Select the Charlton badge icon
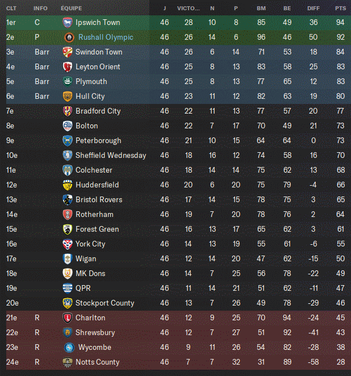The width and height of the screenshot is (351, 376). pyautogui.click(x=68, y=317)
